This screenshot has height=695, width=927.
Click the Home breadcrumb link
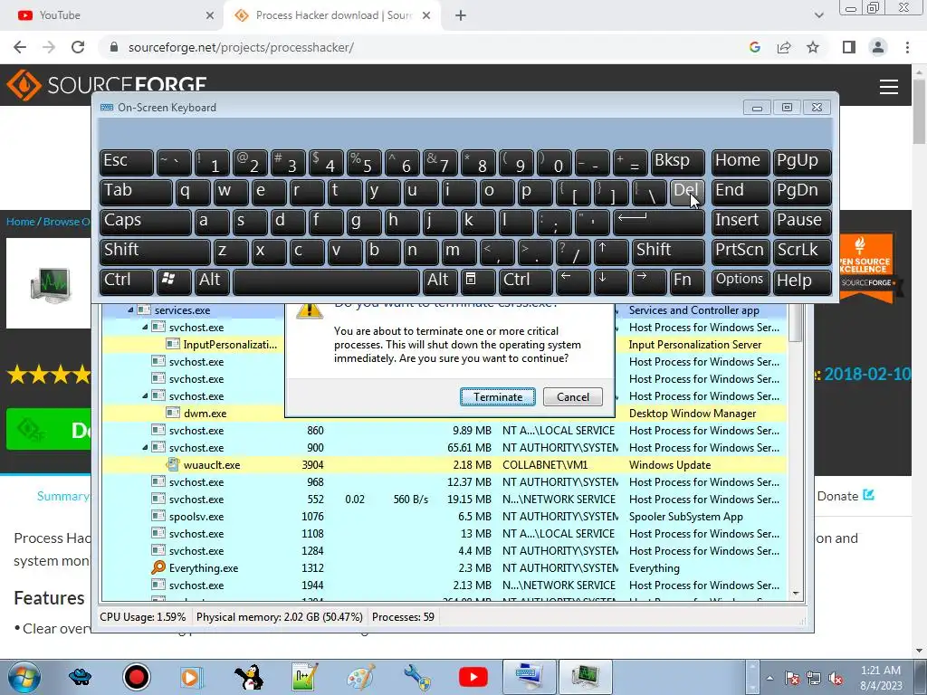click(20, 222)
